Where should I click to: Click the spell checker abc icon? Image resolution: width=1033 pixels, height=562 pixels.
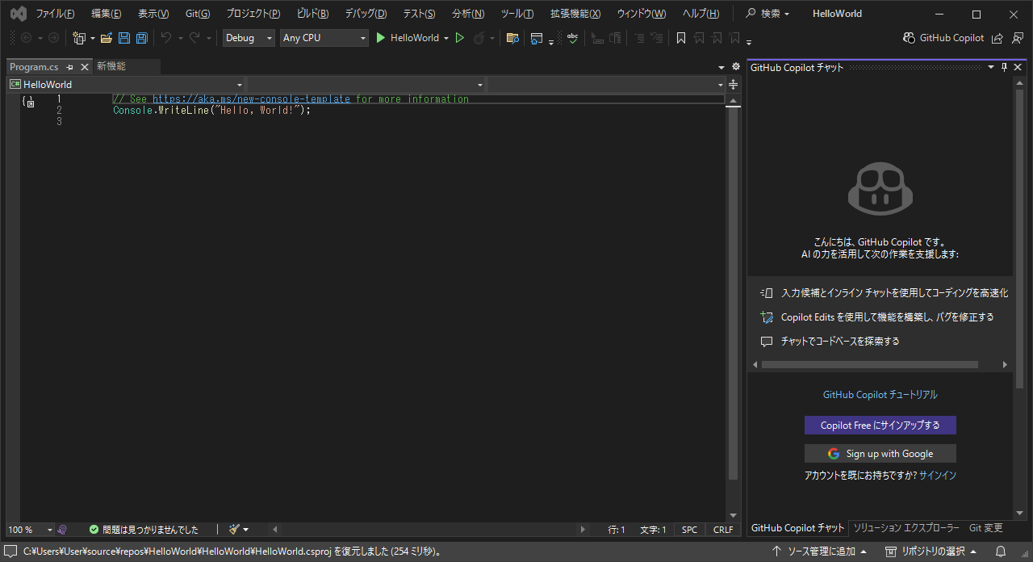tap(572, 38)
